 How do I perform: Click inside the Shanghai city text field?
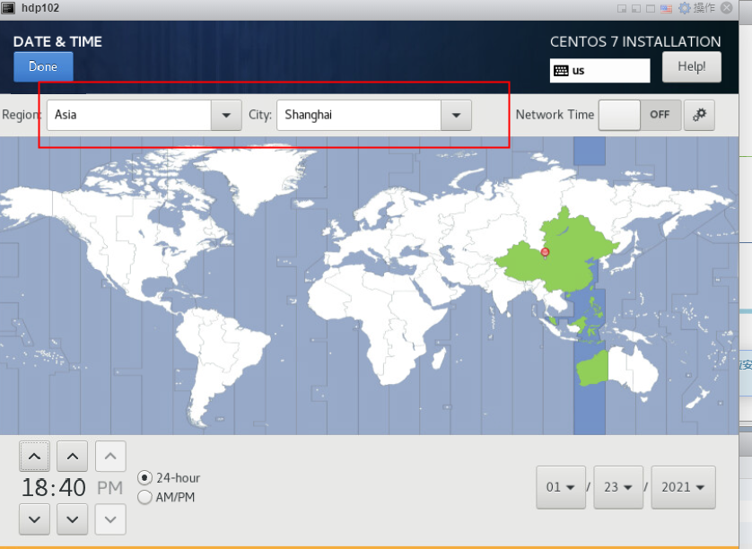(x=359, y=115)
